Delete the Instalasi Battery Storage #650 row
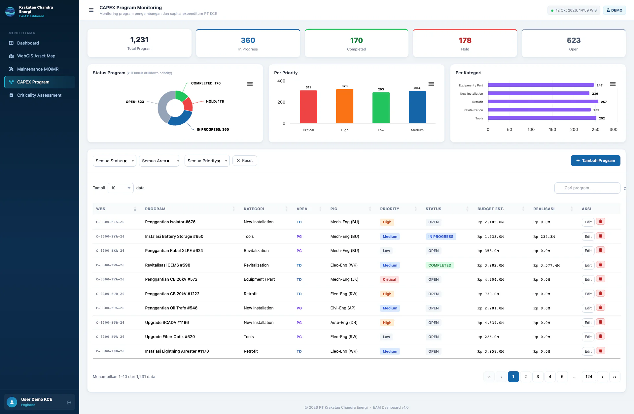634x414 pixels. (x=601, y=236)
